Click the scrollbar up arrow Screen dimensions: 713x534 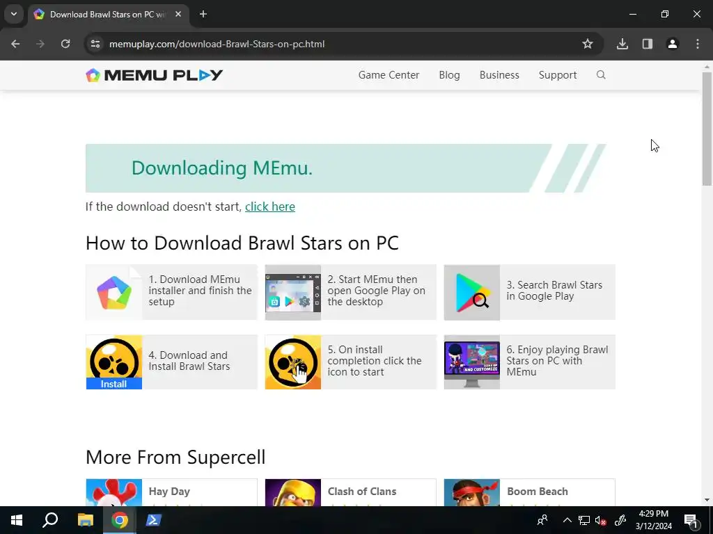[x=707, y=67]
